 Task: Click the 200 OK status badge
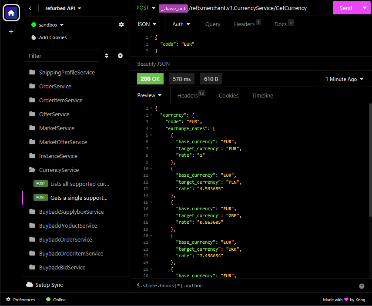coord(150,79)
